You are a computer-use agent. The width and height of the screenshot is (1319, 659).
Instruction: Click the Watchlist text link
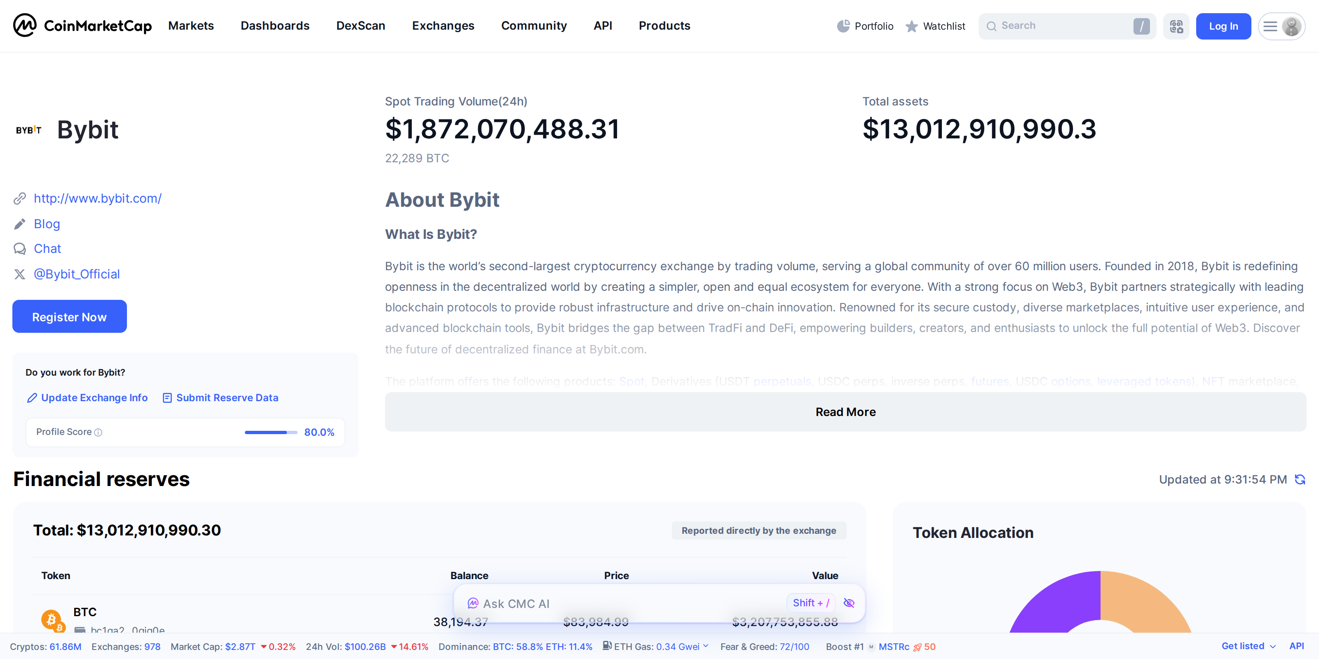pos(943,26)
